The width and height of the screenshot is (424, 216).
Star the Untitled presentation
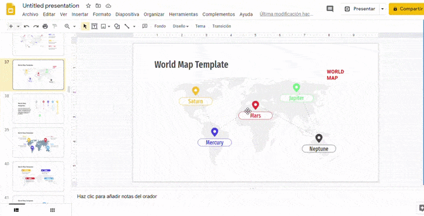click(x=88, y=6)
